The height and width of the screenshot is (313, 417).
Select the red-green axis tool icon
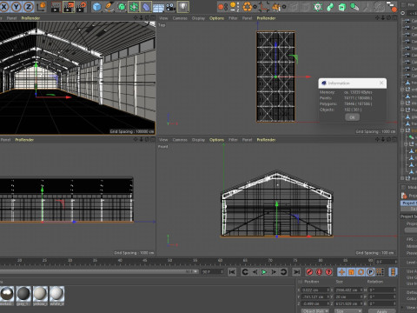coord(264,7)
